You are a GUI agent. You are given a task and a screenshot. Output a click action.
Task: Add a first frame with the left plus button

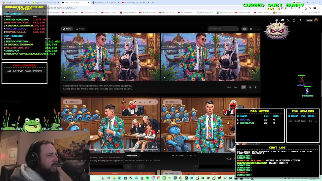pyautogui.click(x=128, y=166)
